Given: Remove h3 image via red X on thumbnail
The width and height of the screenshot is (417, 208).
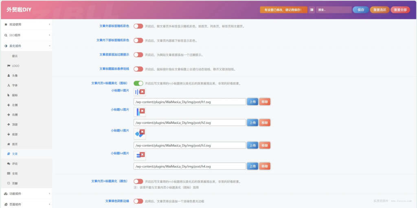Looking at the screenshot, I should click(142, 132).
